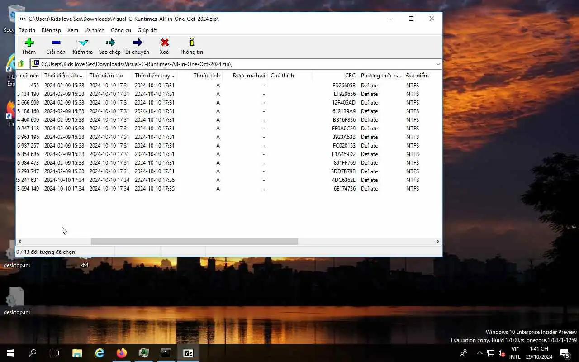Select the row with CRC 891FF769
Image resolution: width=579 pixels, height=362 pixels.
pyautogui.click(x=228, y=163)
